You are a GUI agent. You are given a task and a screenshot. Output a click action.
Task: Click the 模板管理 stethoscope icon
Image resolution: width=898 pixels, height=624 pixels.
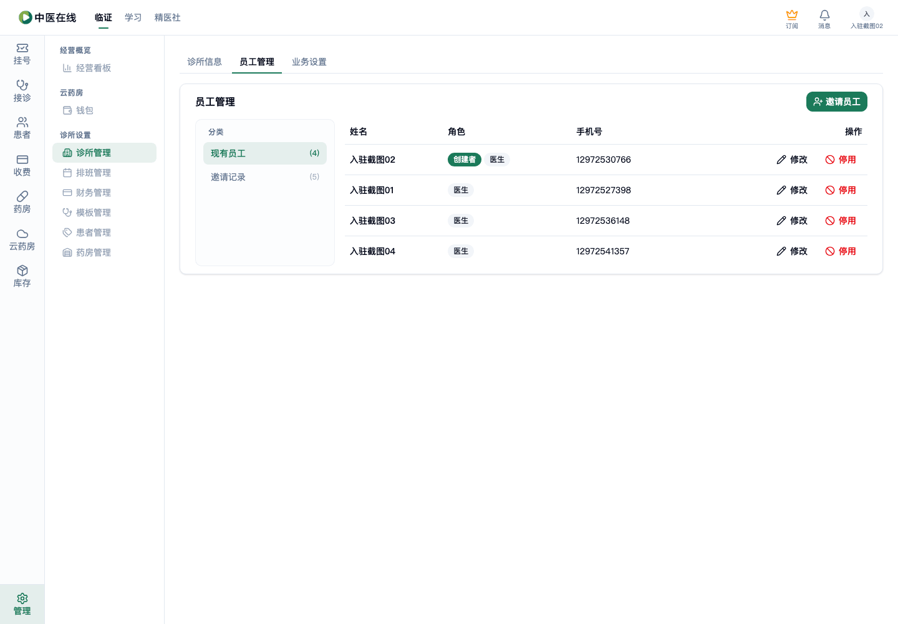67,213
